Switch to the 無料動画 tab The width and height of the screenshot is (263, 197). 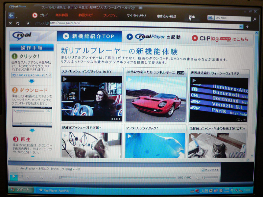point(62,15)
